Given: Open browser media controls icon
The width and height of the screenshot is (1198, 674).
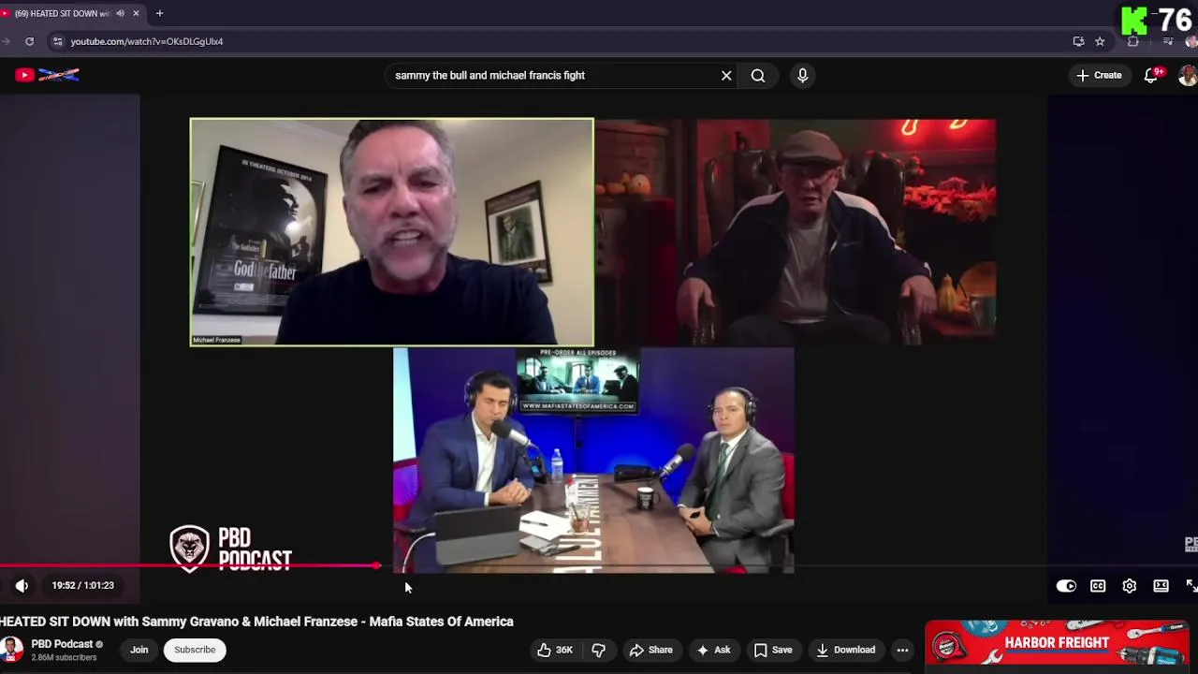Looking at the screenshot, I should pos(1167,41).
